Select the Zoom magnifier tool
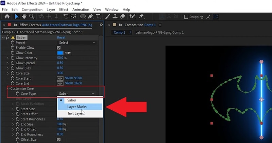Image resolution: width=272 pixels, height=143 pixels. pyautogui.click(x=32, y=16)
